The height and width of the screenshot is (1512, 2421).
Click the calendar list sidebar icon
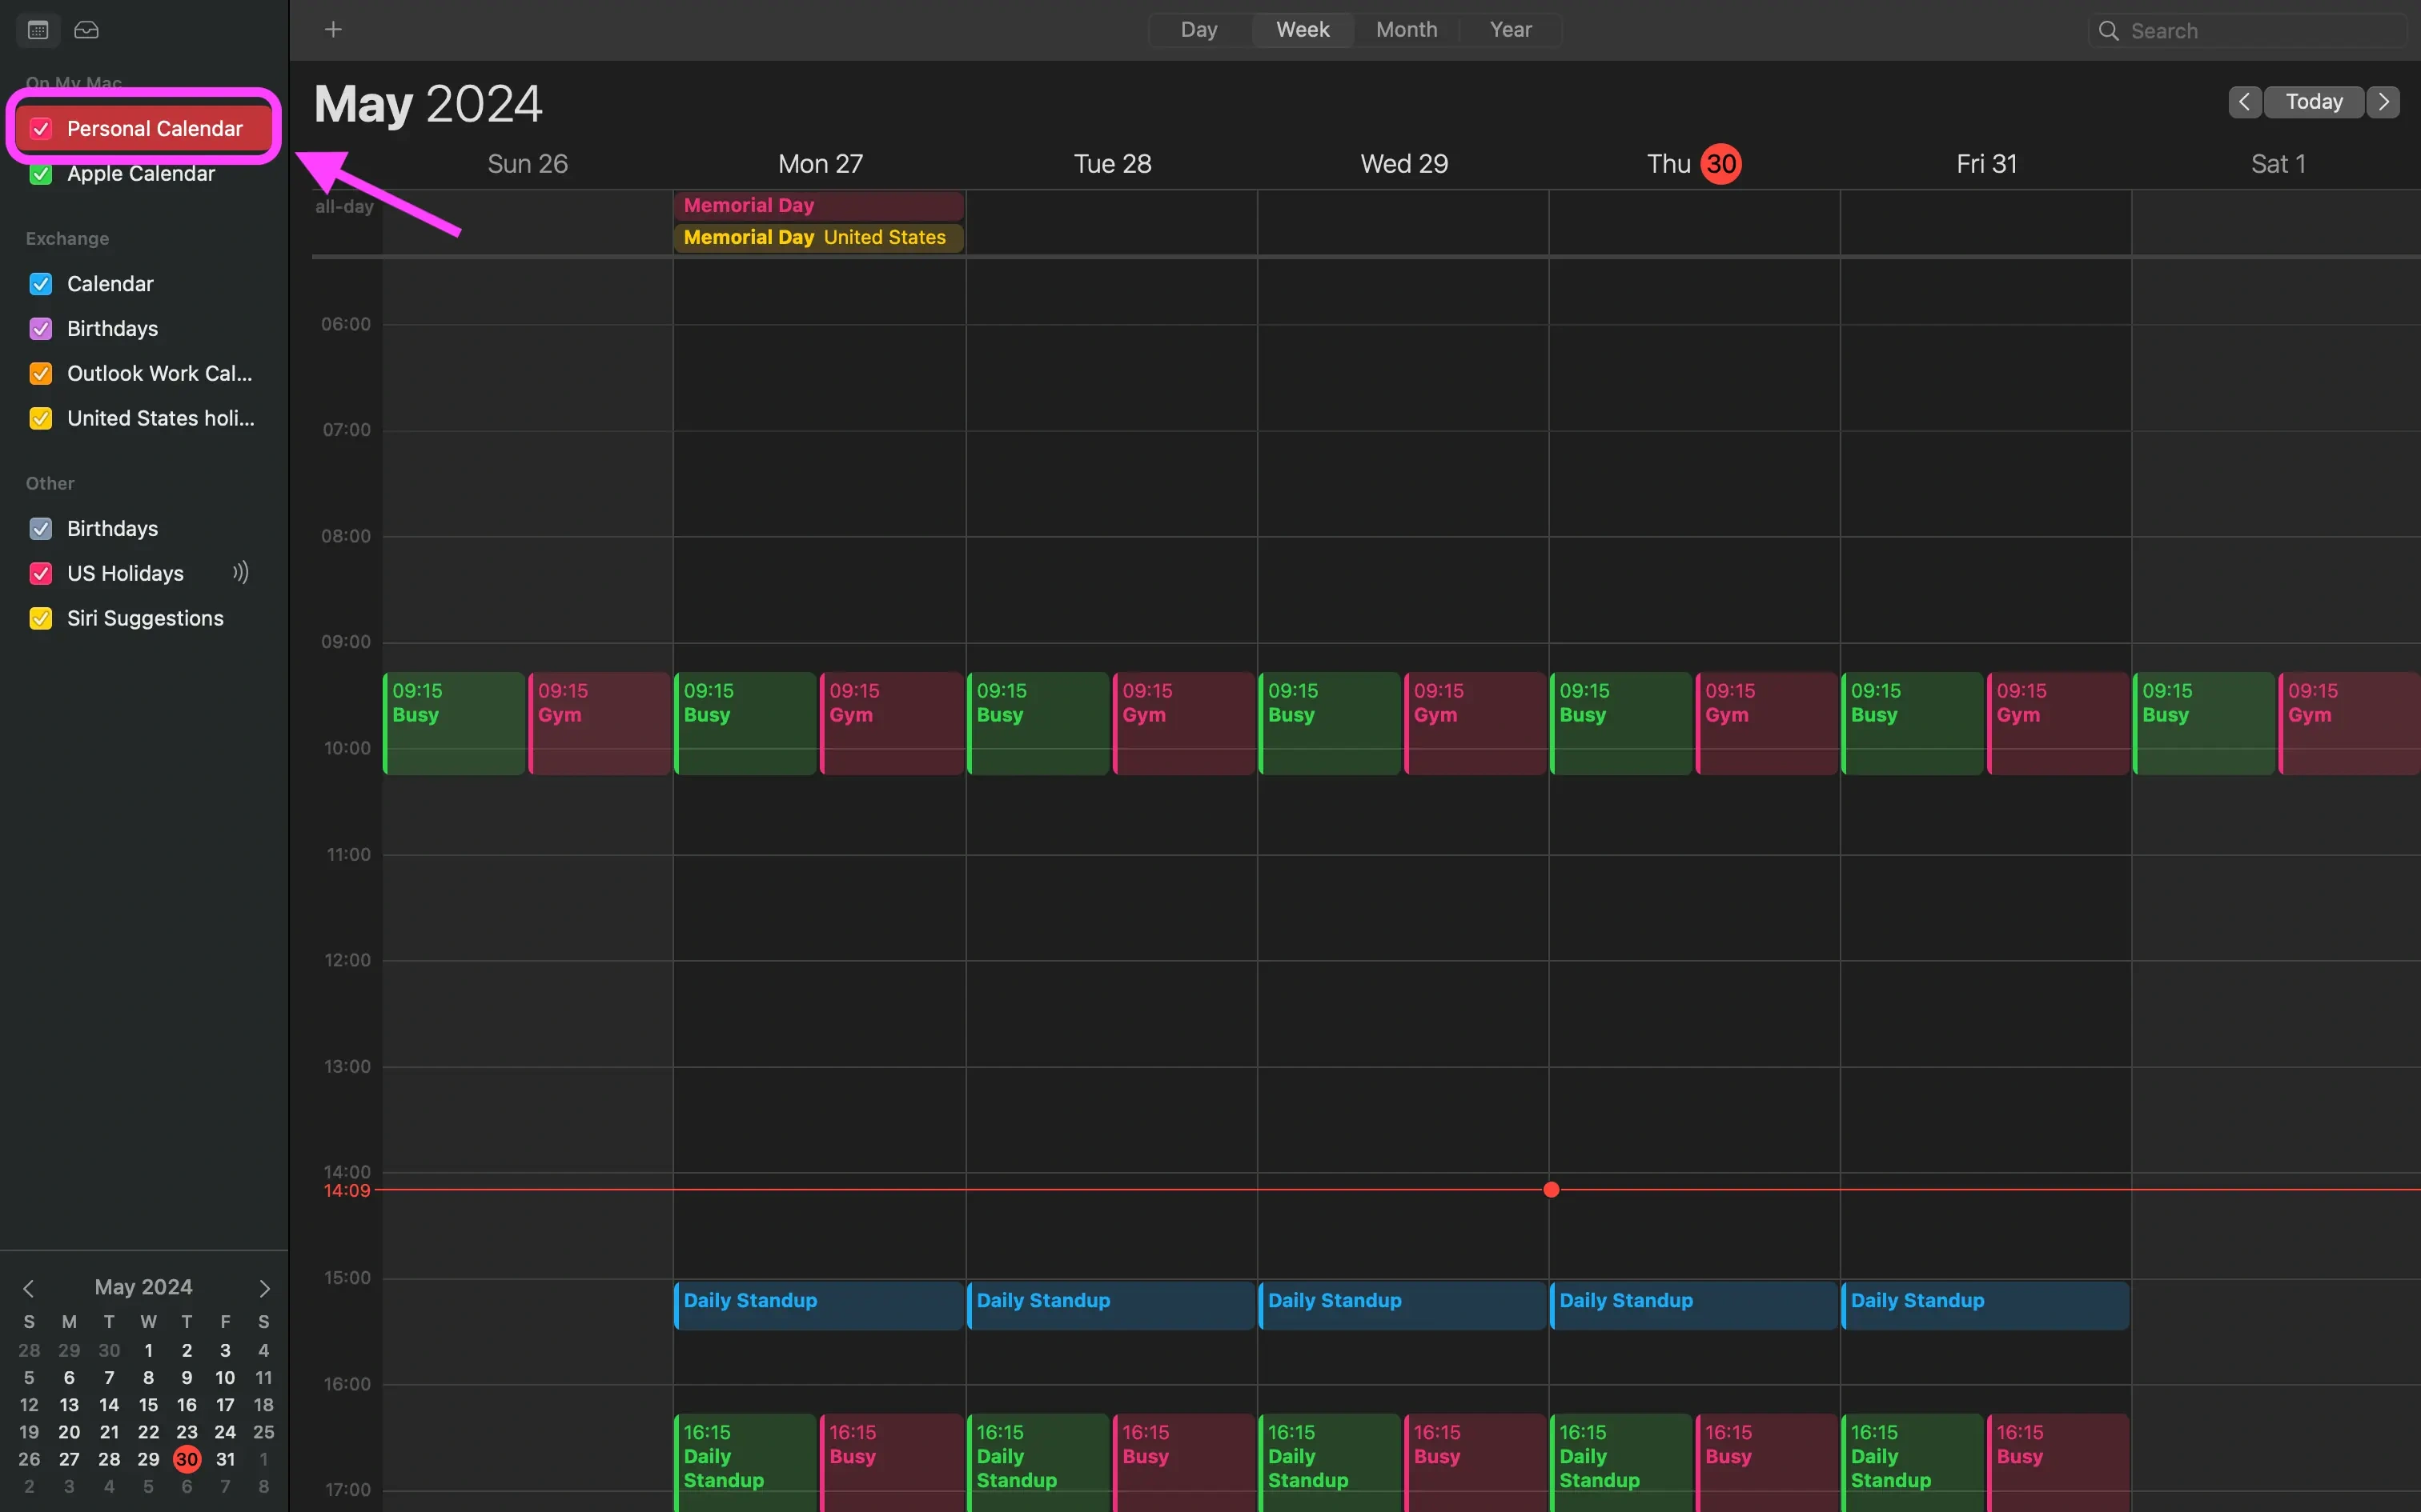point(38,30)
